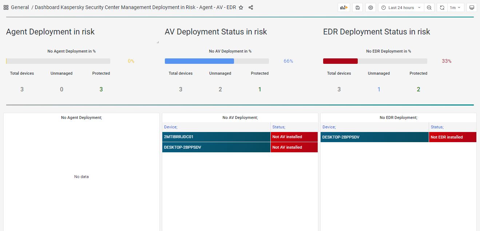The width and height of the screenshot is (480, 231).
Task: Click the No data message in Agent table
Action: [x=82, y=177]
